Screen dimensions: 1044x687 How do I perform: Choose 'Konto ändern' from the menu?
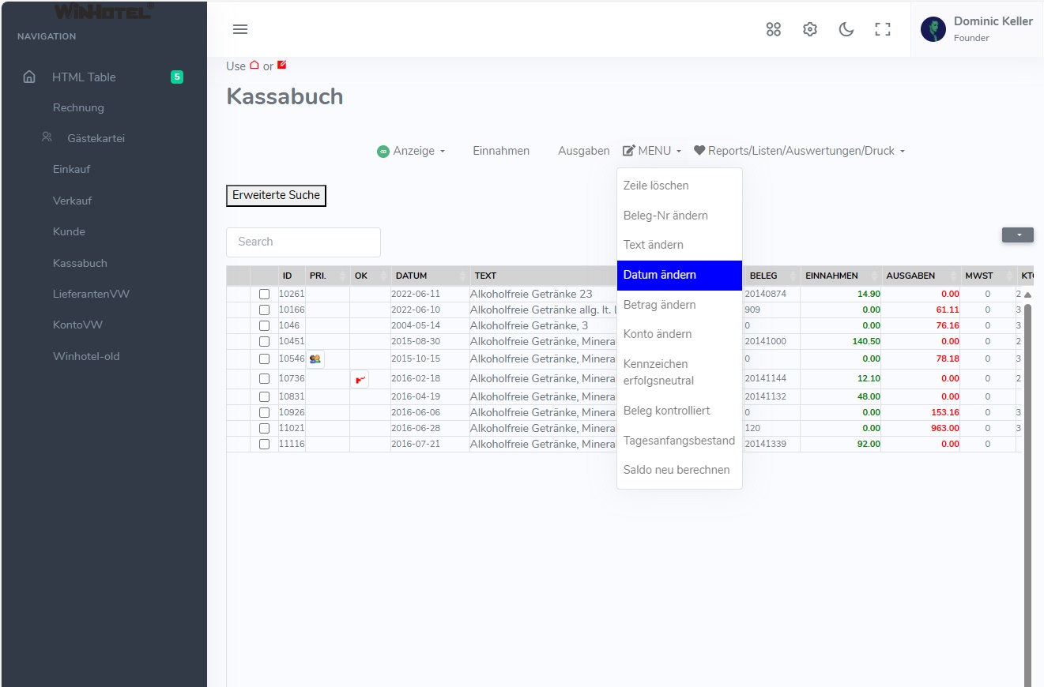coord(680,334)
